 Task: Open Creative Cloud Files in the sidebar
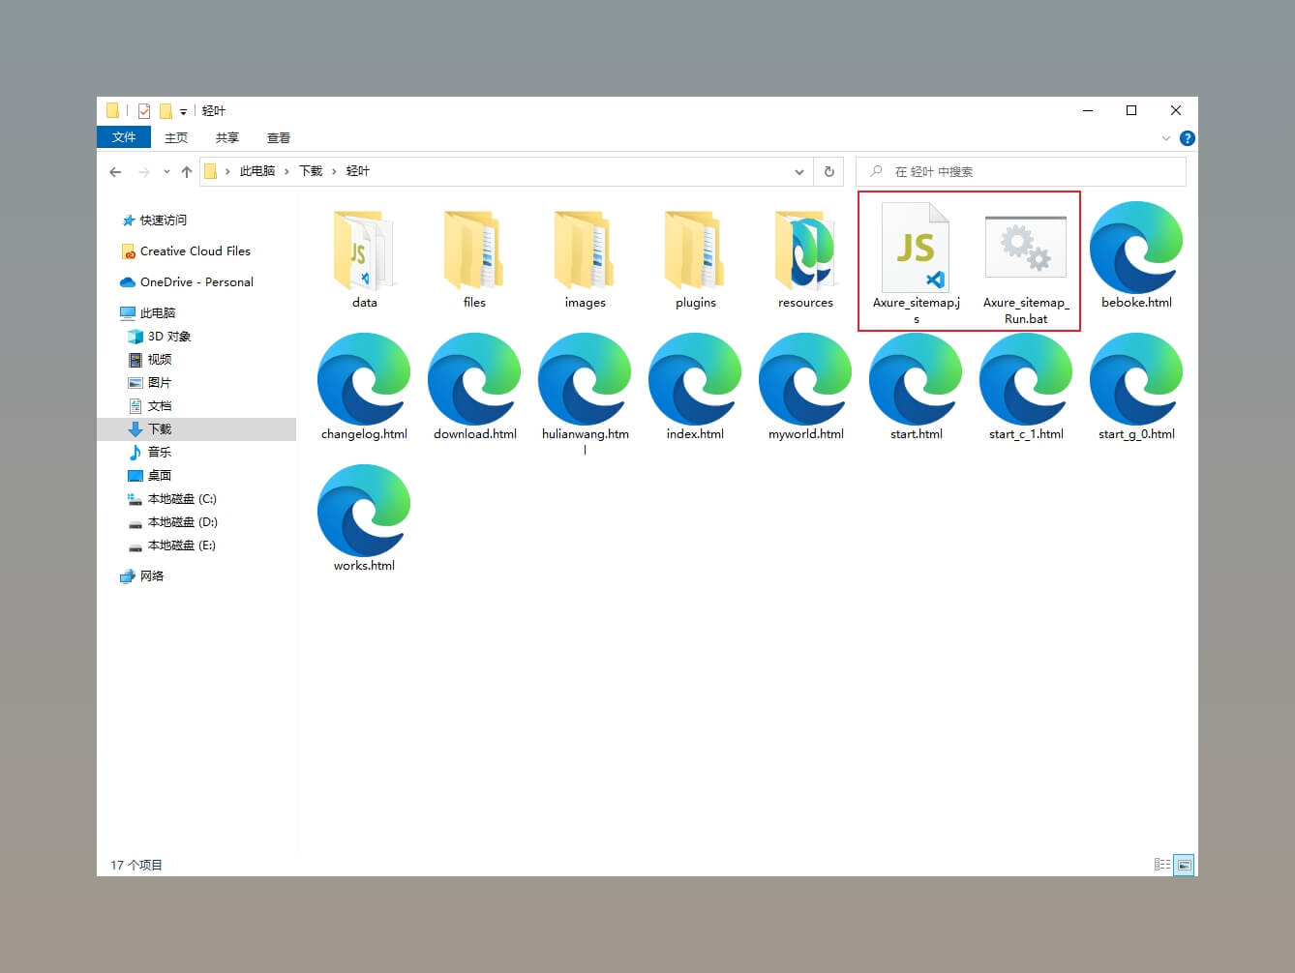(196, 251)
